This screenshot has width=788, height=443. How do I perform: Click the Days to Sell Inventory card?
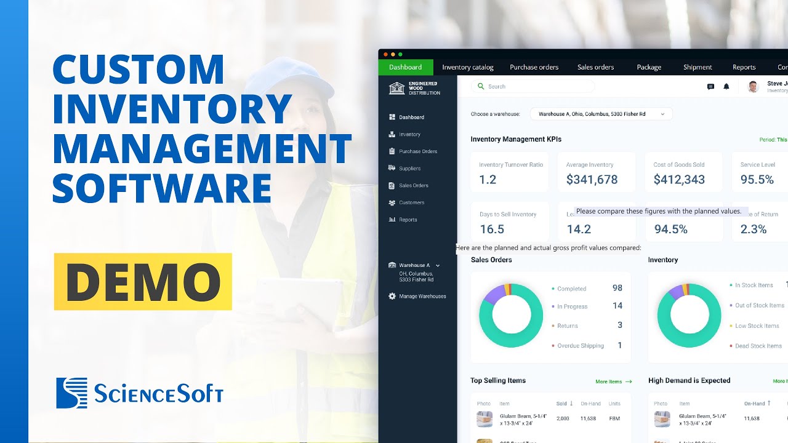pyautogui.click(x=510, y=221)
